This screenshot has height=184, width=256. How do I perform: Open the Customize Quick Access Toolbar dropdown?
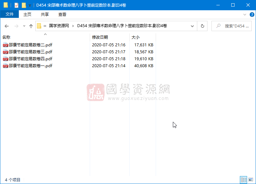click(30, 6)
